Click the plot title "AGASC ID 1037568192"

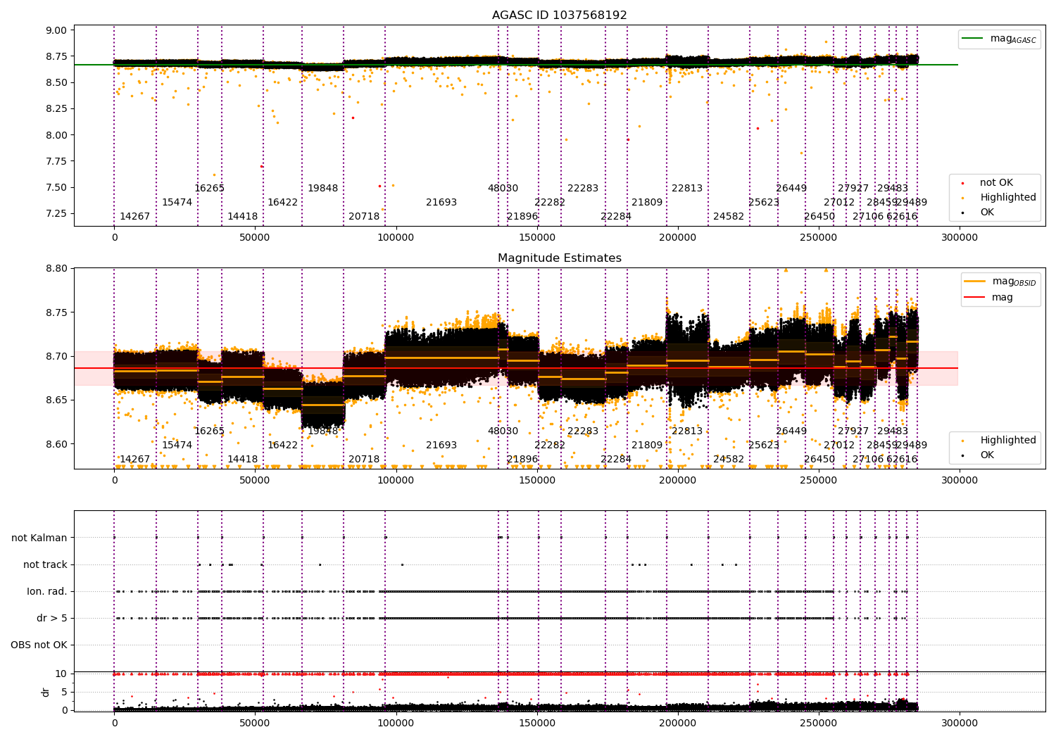pyautogui.click(x=559, y=15)
